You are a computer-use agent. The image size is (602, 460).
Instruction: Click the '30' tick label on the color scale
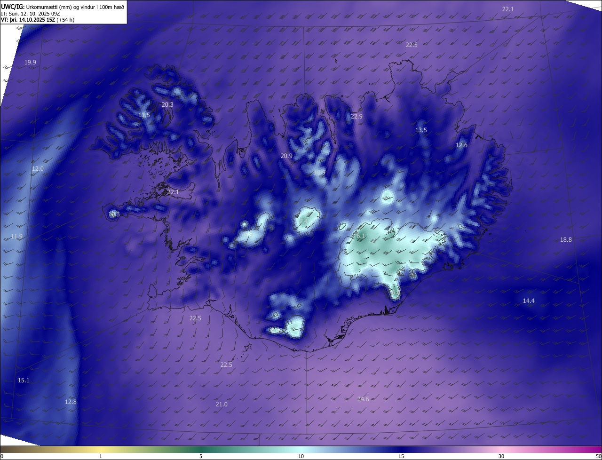501,456
